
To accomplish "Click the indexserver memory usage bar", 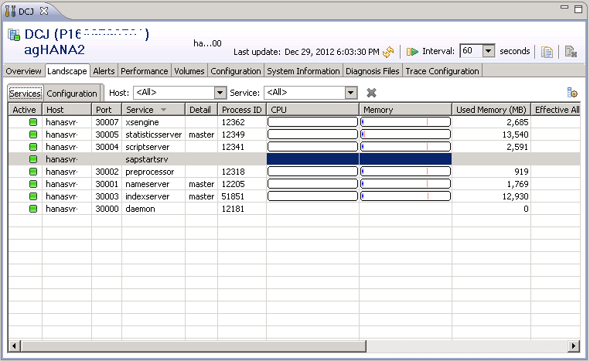I will click(405, 196).
